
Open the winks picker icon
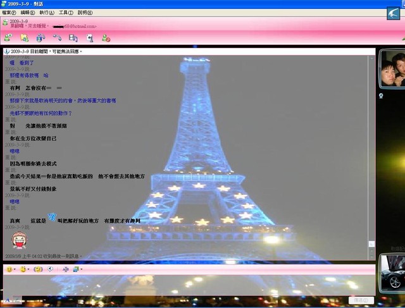(x=23, y=269)
